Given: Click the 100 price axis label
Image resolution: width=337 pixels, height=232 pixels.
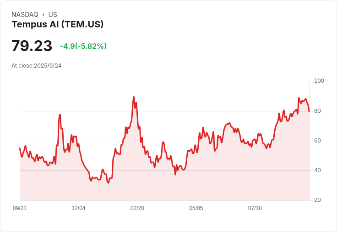Looking at the screenshot, I should coord(319,81).
